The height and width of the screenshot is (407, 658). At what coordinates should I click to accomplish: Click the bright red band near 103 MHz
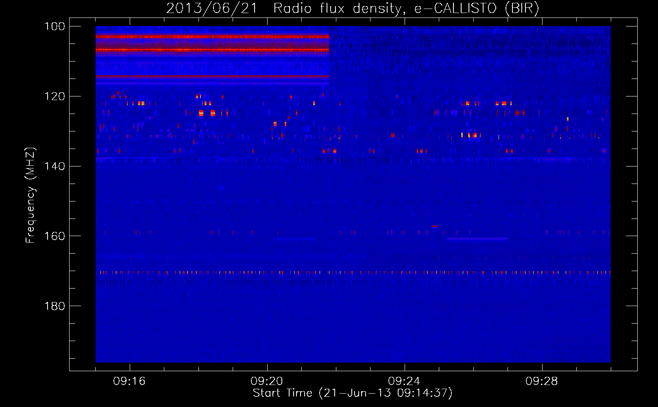(x=212, y=36)
